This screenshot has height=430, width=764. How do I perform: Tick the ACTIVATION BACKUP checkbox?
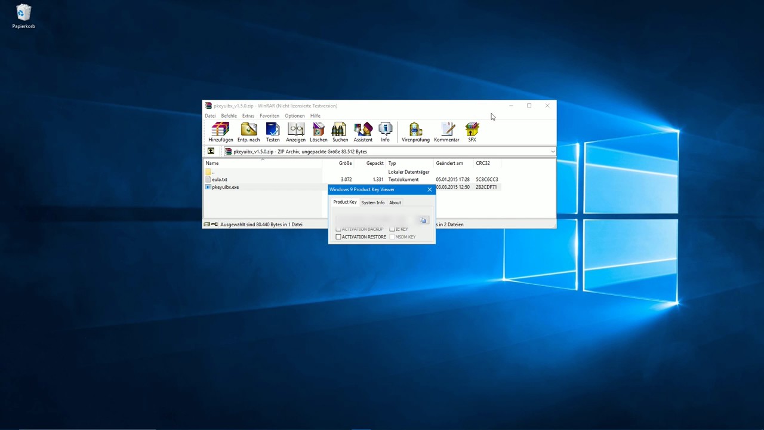338,229
